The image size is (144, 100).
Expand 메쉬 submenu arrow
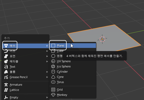pyautogui.click(x=47, y=46)
